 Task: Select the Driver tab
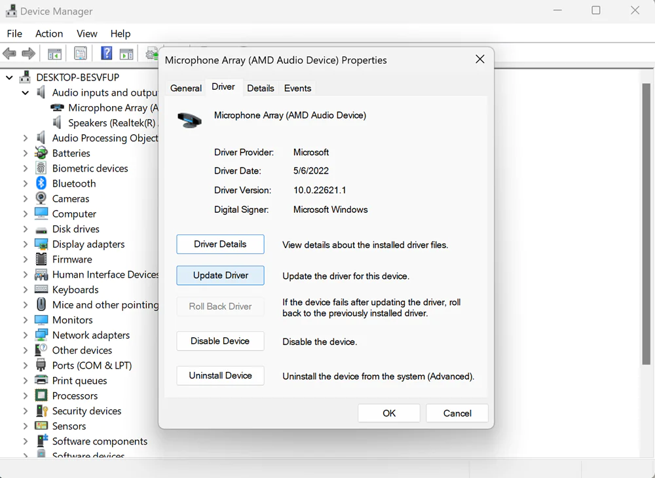223,87
